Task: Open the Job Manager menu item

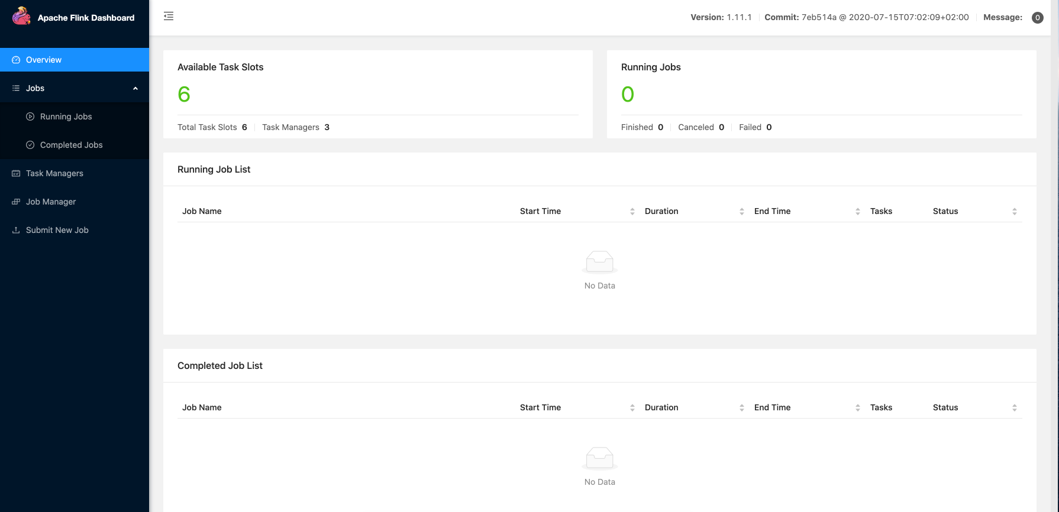Action: 51,202
